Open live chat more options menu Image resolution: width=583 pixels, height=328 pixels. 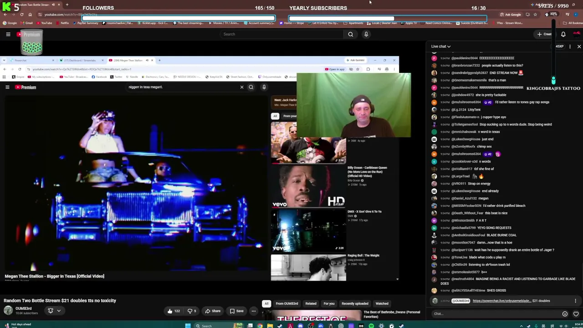pyautogui.click(x=570, y=46)
